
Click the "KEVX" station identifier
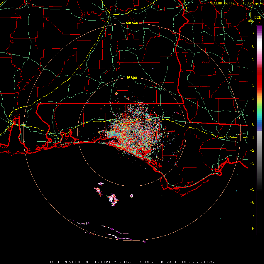166,262
